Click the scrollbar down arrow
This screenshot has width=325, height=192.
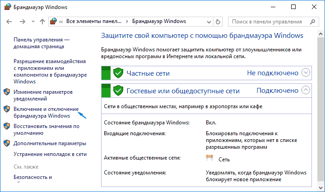[x=320, y=187]
